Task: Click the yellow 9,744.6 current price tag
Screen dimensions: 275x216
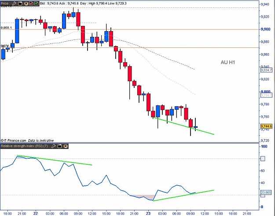Action: (x=266, y=126)
